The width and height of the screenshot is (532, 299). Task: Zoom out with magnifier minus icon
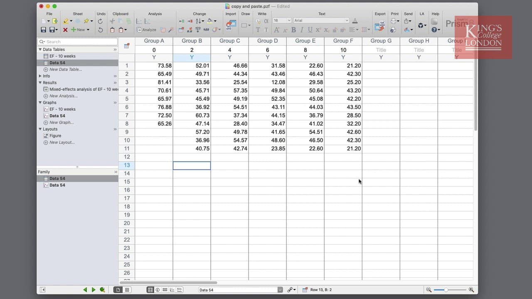click(429, 290)
